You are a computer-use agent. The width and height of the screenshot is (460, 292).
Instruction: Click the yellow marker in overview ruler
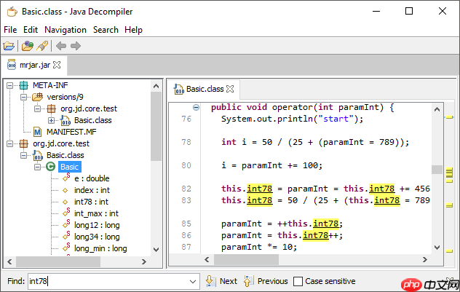(449, 117)
